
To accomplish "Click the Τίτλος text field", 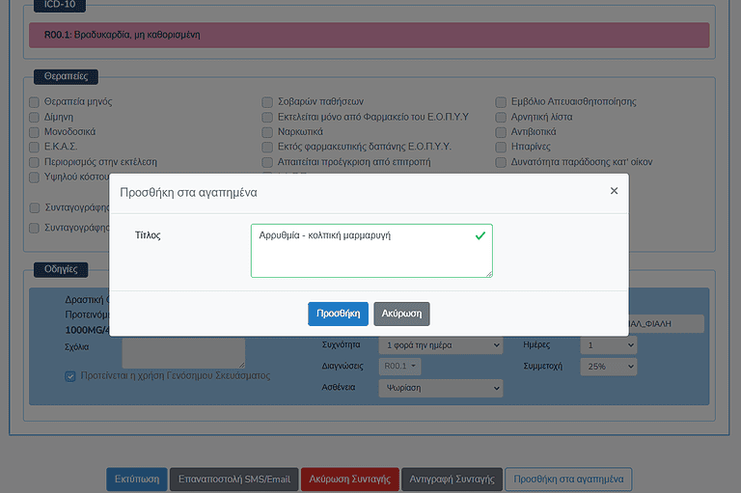I will pyautogui.click(x=370, y=250).
